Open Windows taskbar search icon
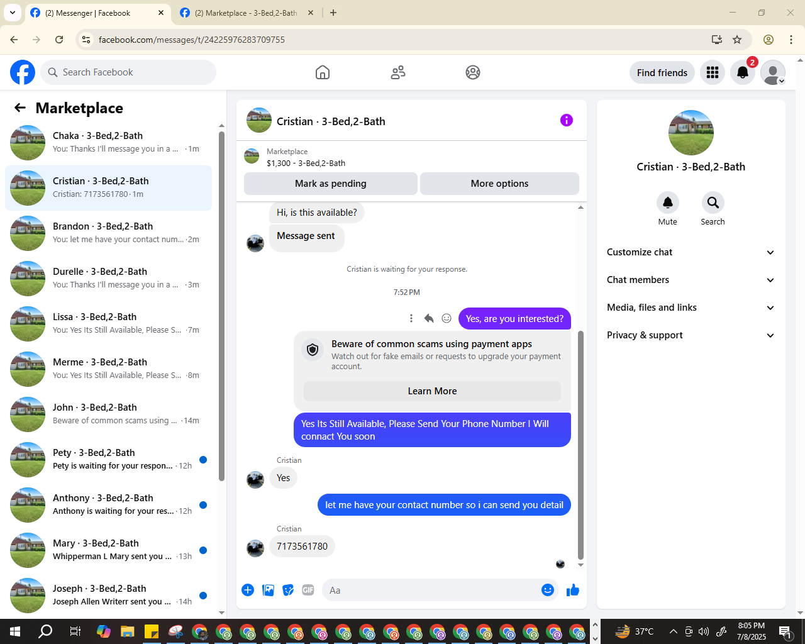The width and height of the screenshot is (805, 644). tap(45, 631)
